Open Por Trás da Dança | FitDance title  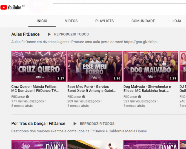pos(38,124)
